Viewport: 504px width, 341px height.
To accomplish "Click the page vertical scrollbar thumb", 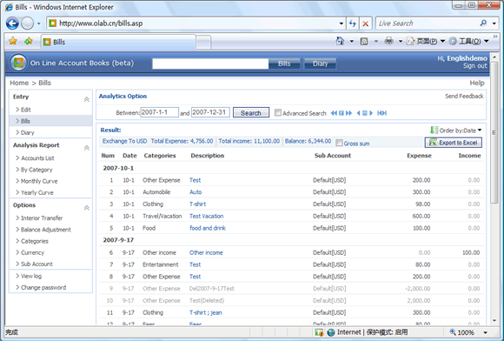I will (x=494, y=132).
